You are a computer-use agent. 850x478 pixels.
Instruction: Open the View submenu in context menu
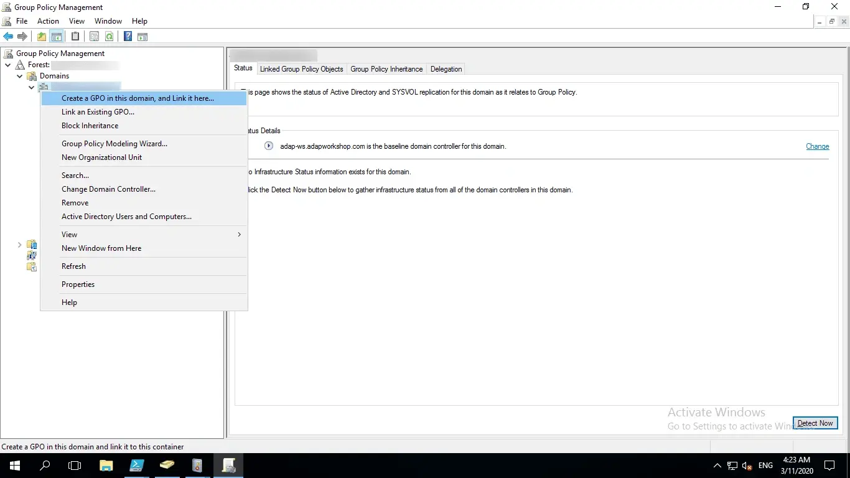tap(144, 235)
